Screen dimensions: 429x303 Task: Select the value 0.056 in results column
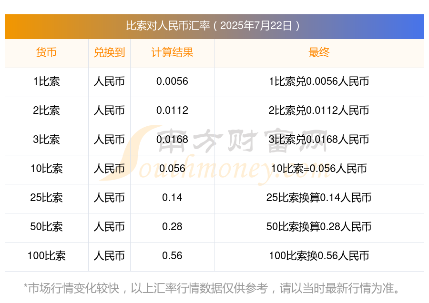pyautogui.click(x=172, y=169)
